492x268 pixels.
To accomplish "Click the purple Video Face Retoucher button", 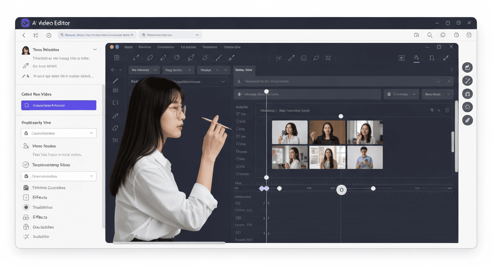I will [x=58, y=105].
